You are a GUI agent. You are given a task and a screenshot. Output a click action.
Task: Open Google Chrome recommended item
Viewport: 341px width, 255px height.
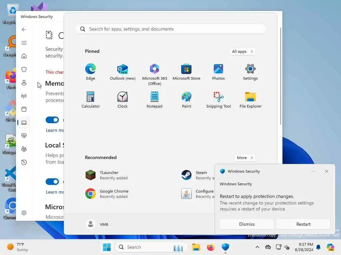coord(107,194)
